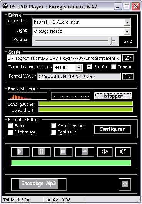Close the Enregistrement WAV window
The width and height of the screenshot is (142, 204).
click(x=135, y=6)
